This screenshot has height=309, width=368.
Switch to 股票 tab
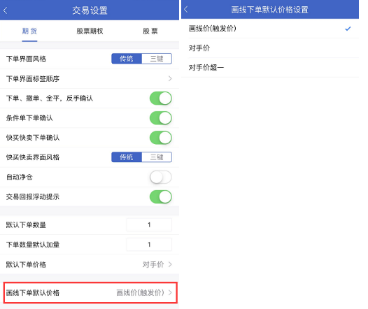pos(150,31)
